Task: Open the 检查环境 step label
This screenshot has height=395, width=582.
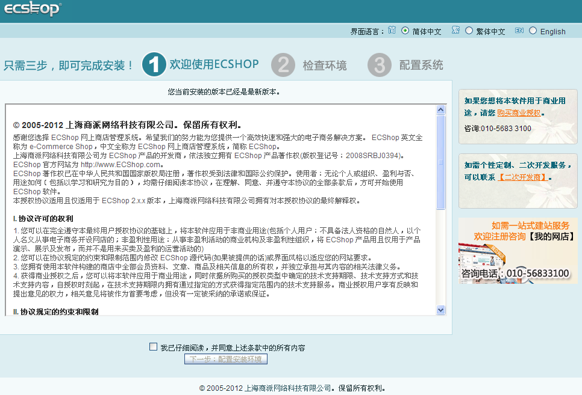Action: point(325,65)
